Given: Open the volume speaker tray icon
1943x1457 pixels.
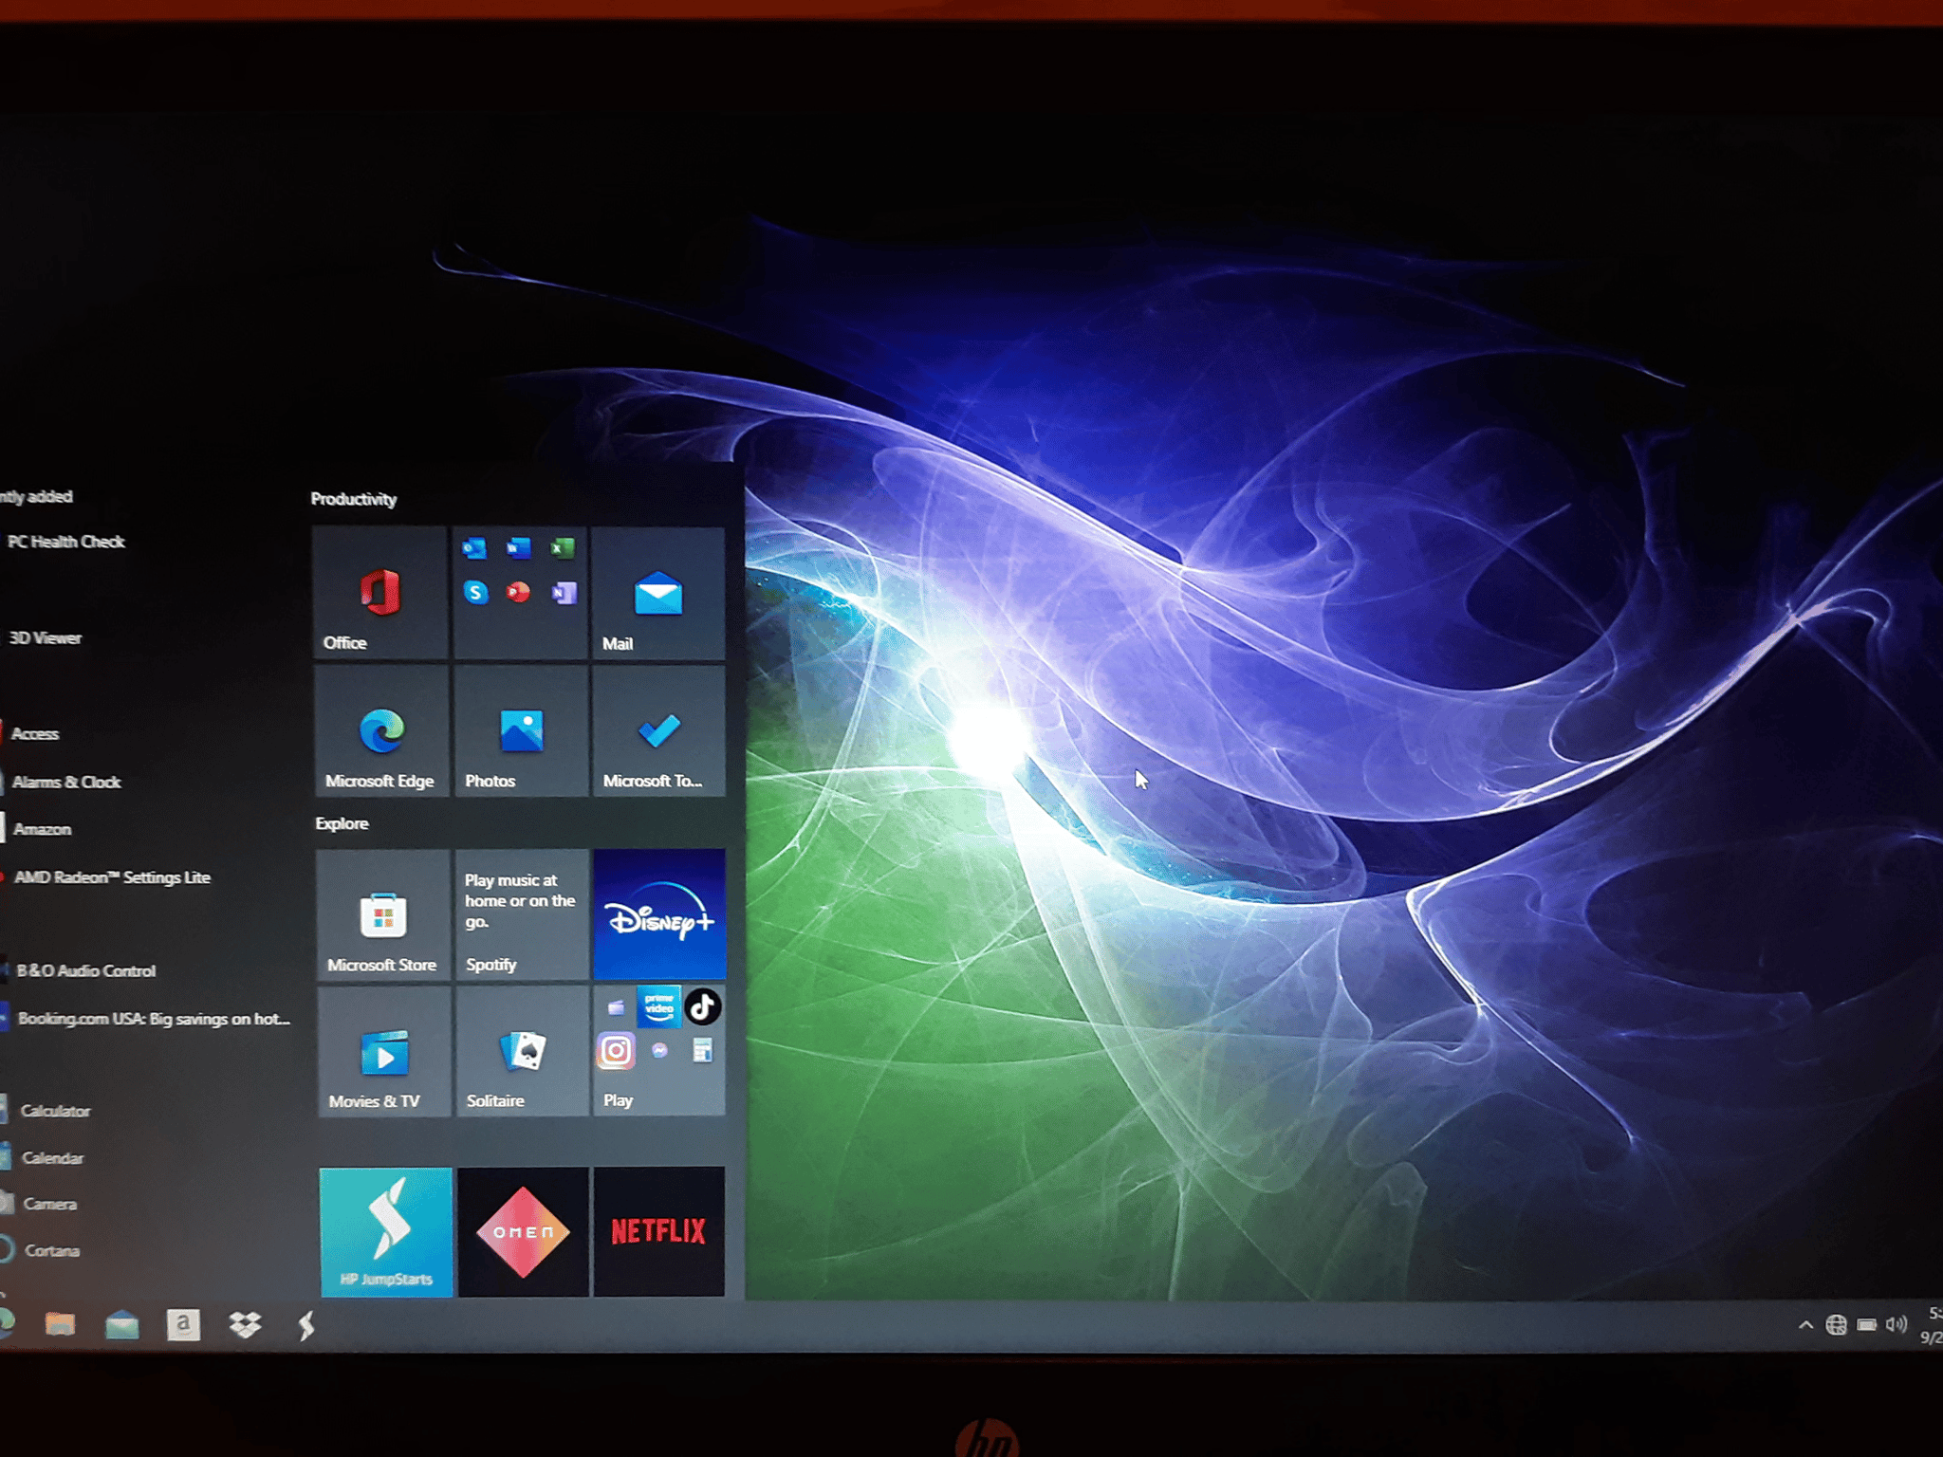Looking at the screenshot, I should [x=1897, y=1325].
